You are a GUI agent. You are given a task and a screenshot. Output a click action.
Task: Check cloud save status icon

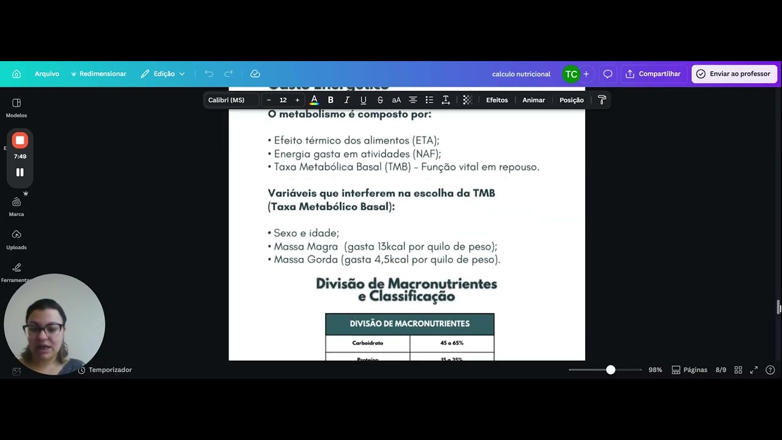coord(255,74)
